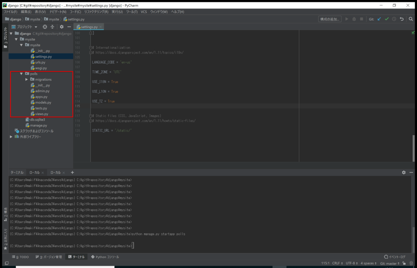The height and width of the screenshot is (268, 417).
Task: Click the 構成の追加... button
Action: click(330, 19)
